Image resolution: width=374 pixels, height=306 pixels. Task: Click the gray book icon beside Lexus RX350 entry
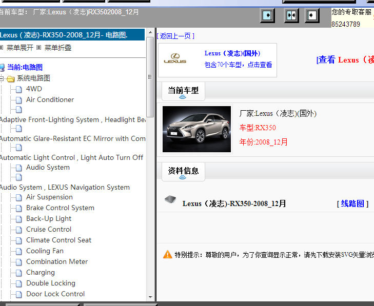(170, 199)
